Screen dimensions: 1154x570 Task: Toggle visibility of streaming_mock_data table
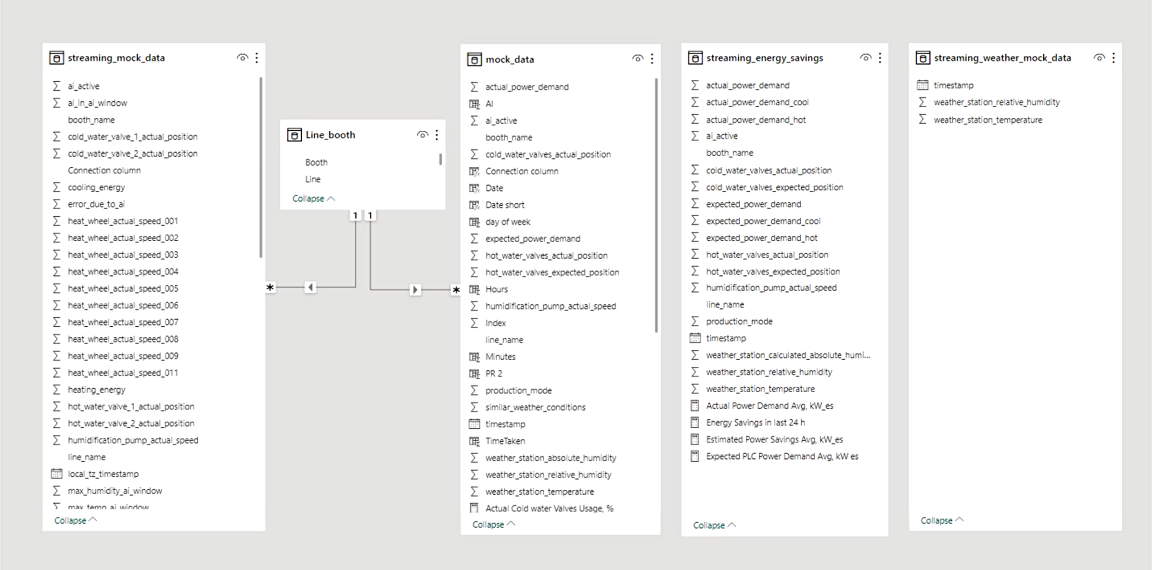click(x=242, y=57)
